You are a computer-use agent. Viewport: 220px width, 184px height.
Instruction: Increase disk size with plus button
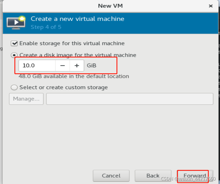click(x=77, y=66)
